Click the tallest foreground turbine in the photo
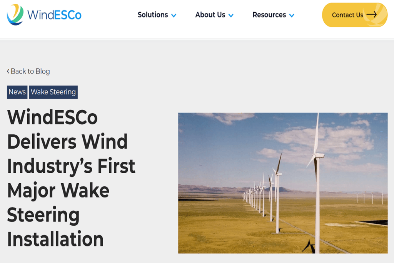This screenshot has height=263, width=394. pos(317,185)
